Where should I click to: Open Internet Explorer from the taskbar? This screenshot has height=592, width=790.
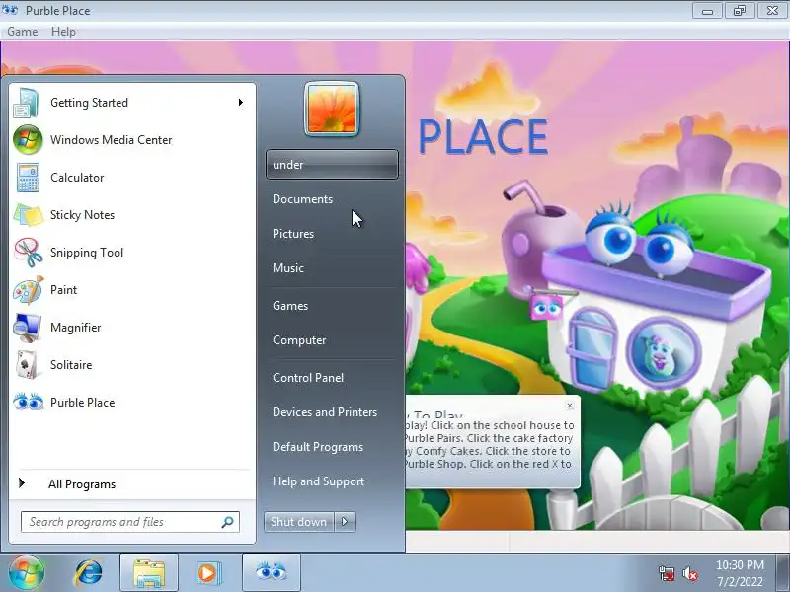click(x=89, y=573)
